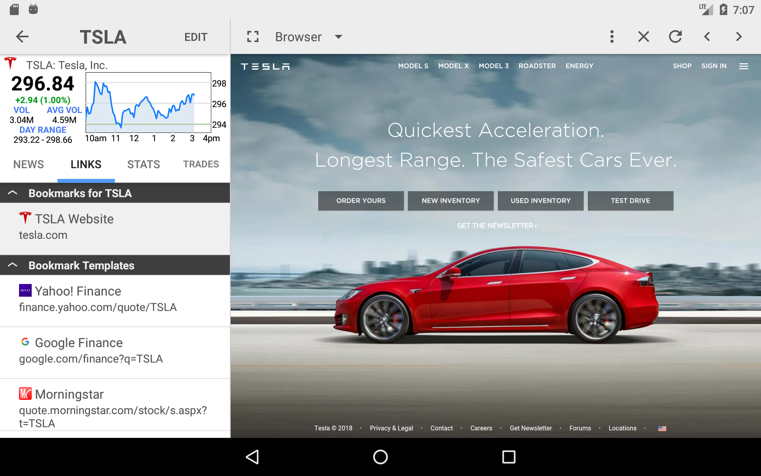Tap the DAY RANGE value 293.22 - 298.66
The width and height of the screenshot is (761, 476).
tap(43, 140)
